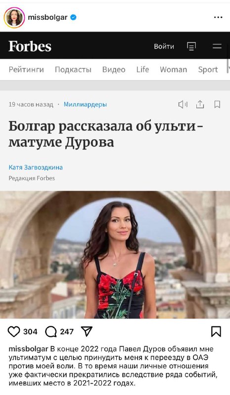This screenshot has width=230, height=395.
Task: Open the Миллиардеры category link
Action: (x=85, y=104)
